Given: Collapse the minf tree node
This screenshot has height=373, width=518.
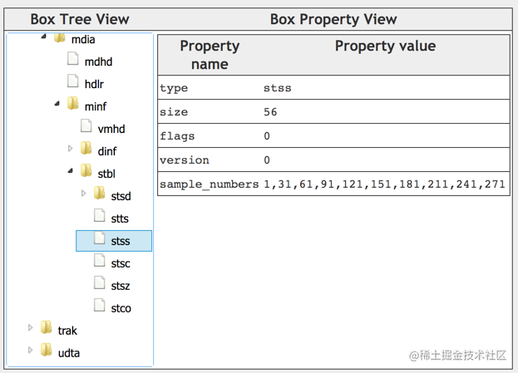Looking at the screenshot, I should coord(57,104).
